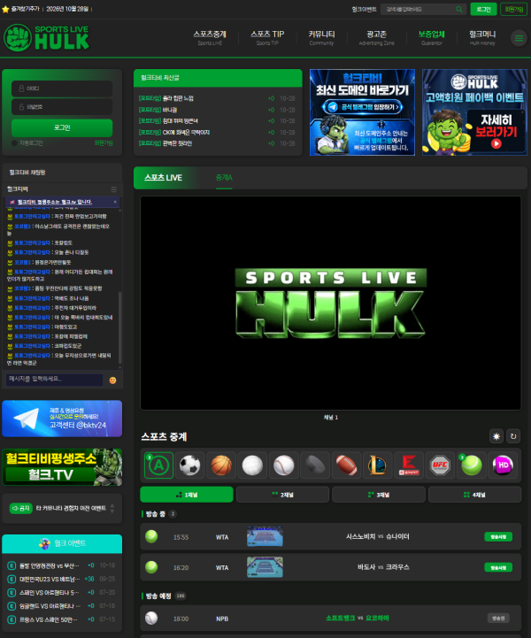The width and height of the screenshot is (531, 638).
Task: Click the refresh icon beside 스포츠 중계
Action: point(513,436)
